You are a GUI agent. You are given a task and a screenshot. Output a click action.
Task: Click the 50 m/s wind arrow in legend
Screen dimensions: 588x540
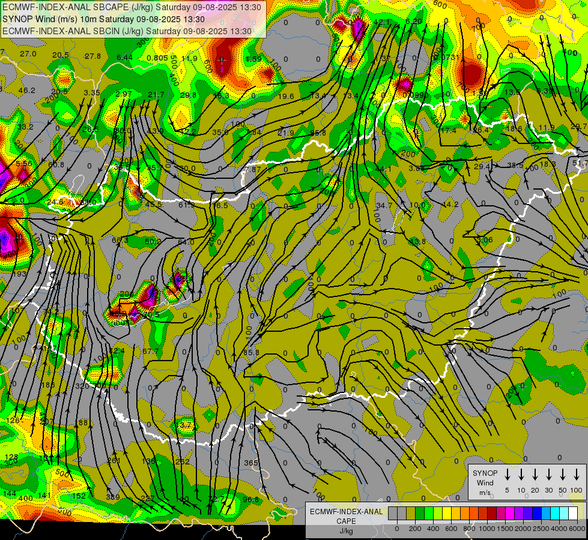coord(563,475)
